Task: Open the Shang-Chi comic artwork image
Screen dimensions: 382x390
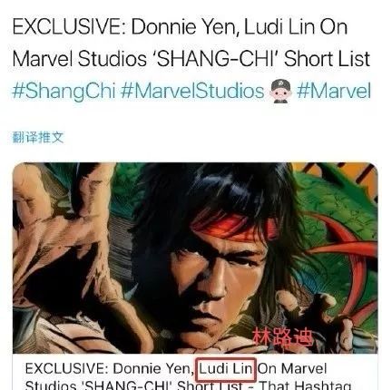Action: (195, 258)
